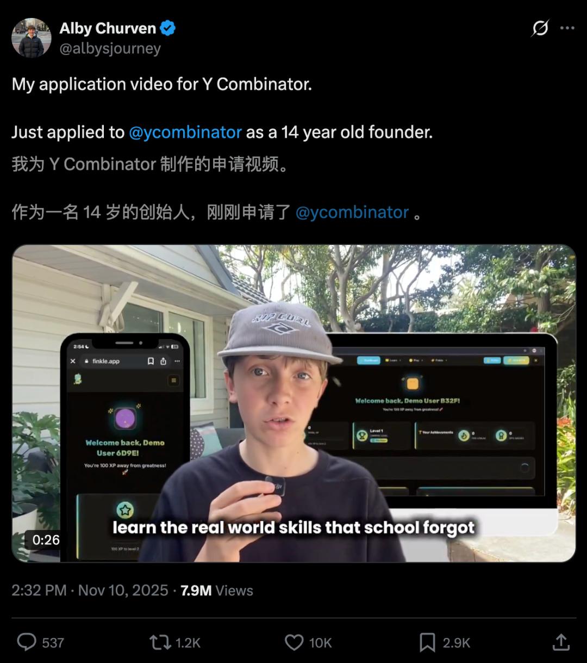
Task: Open the Grok icon at top right
Action: (540, 28)
